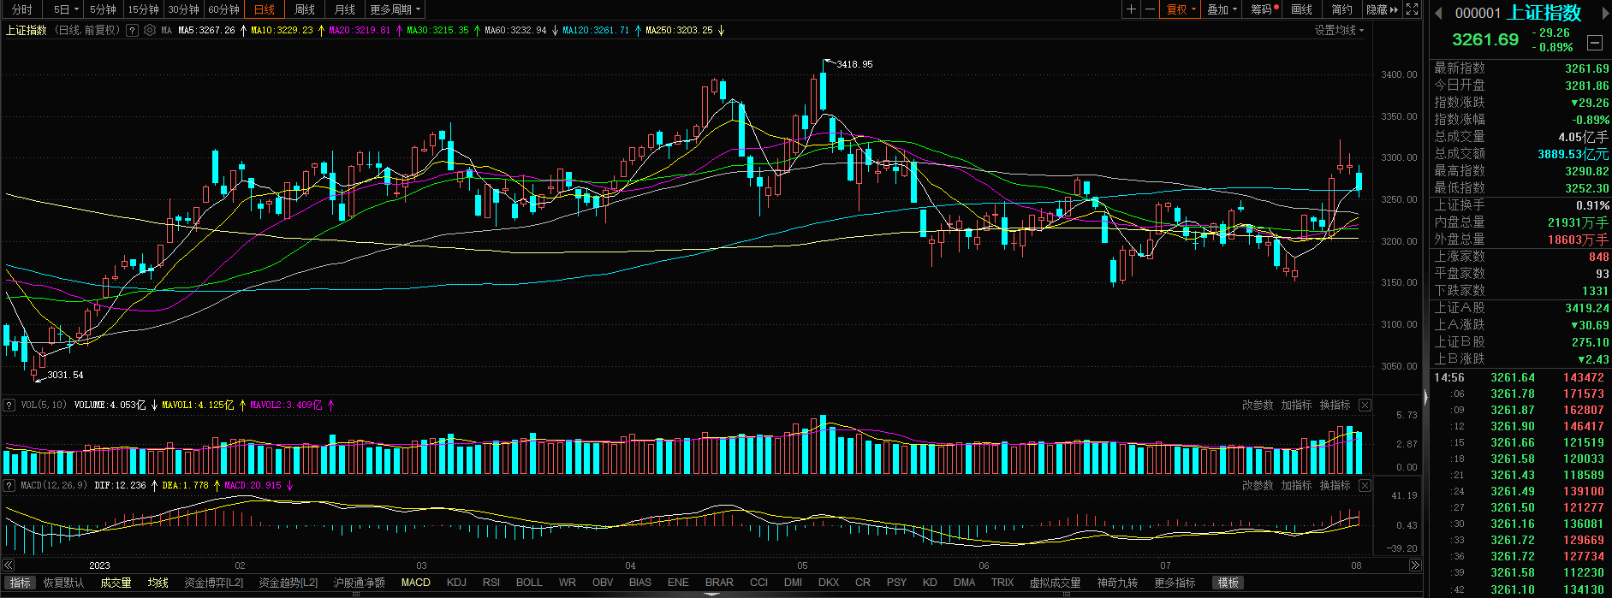Click the 3031.54 low price marker
Image resolution: width=1612 pixels, height=598 pixels.
point(65,375)
